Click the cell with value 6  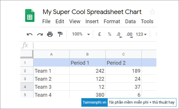[123, 94]
